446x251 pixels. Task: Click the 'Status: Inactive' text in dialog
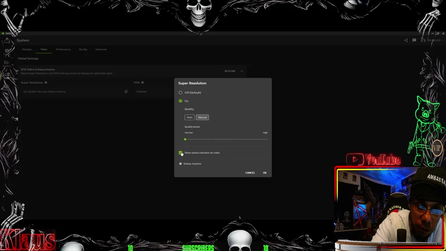point(192,163)
